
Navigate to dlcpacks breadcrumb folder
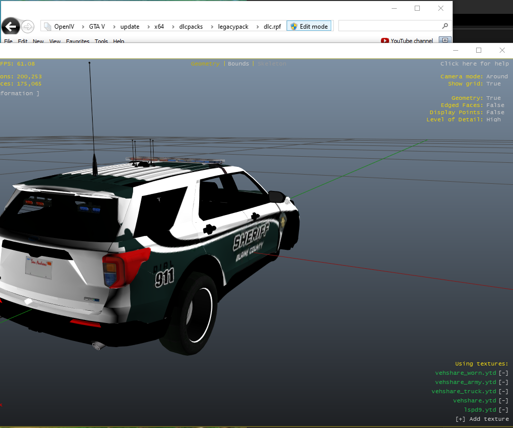coord(191,27)
